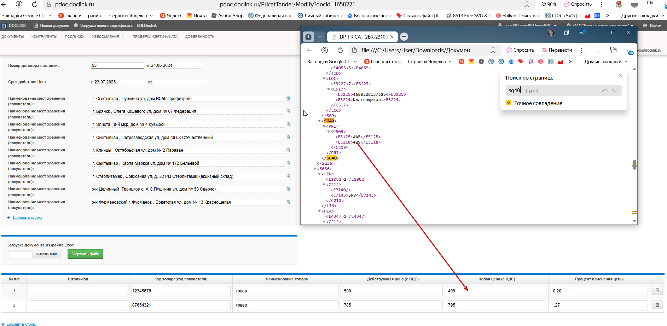This screenshot has width=667, height=326.
Task: Click Перевести button in XML window
Action: [557, 50]
